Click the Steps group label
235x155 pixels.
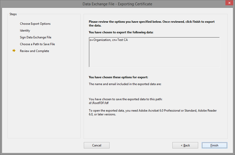tap(13, 14)
